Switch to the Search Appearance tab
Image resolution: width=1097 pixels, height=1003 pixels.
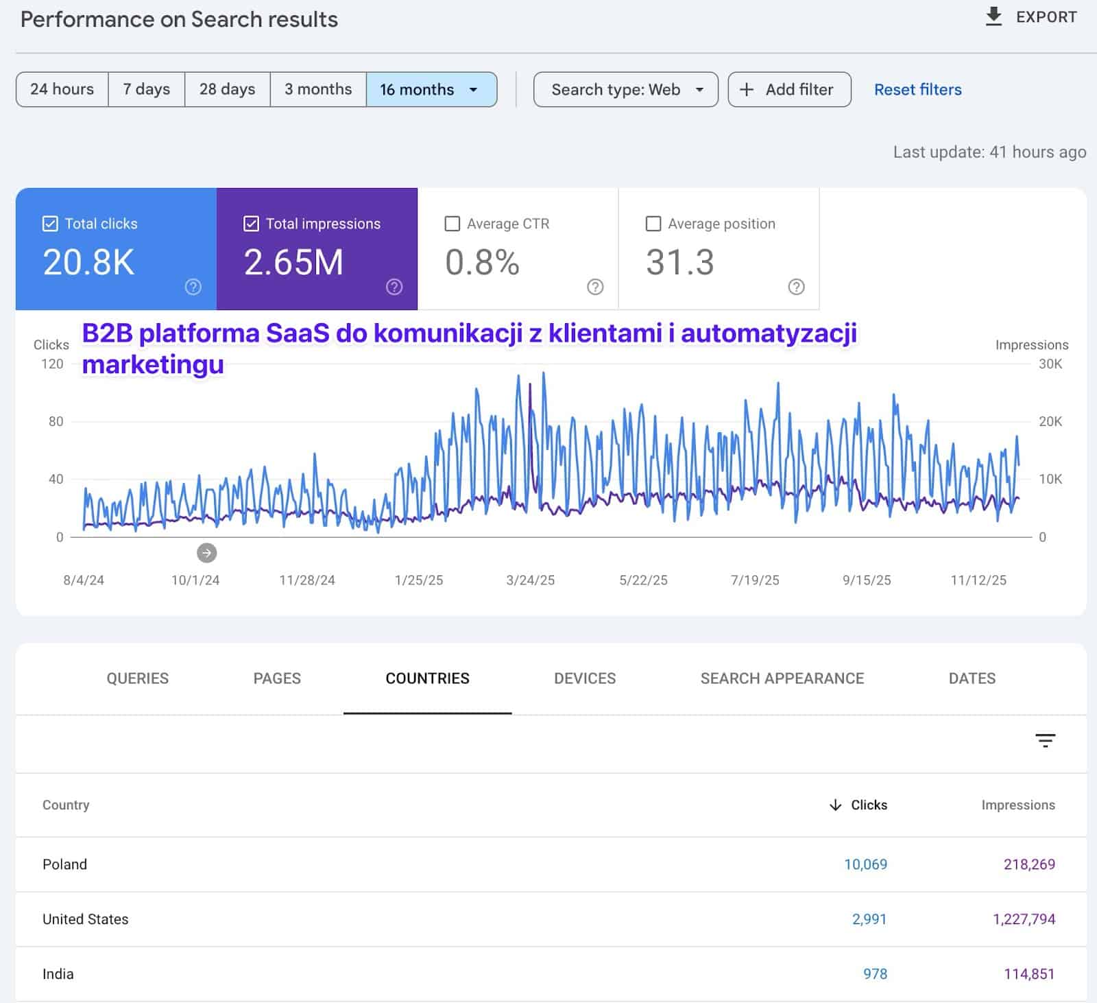782,678
